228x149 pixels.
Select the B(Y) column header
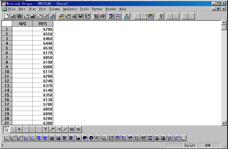[x=43, y=24]
